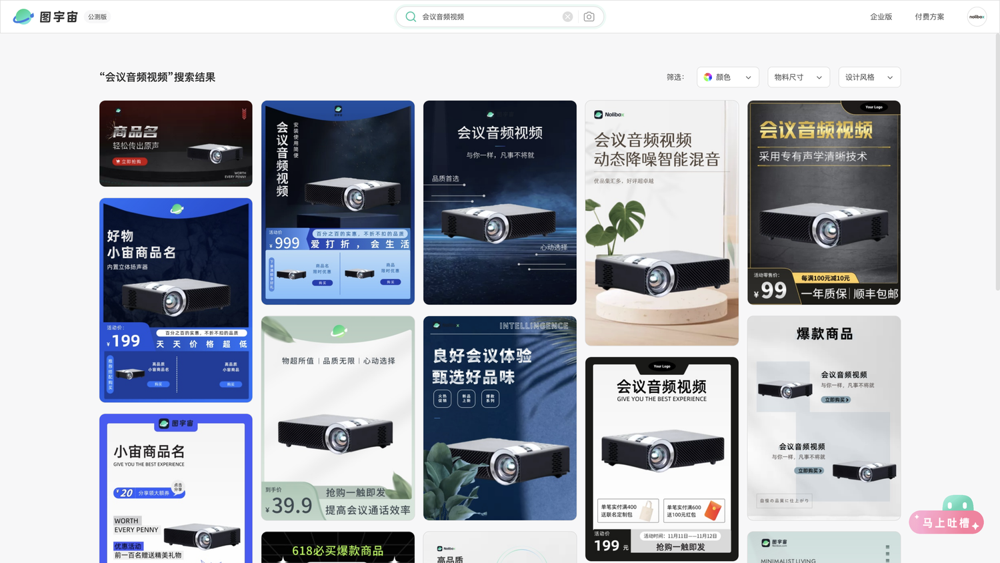Open the green 39.9 抢购一触即发 template

pyautogui.click(x=338, y=418)
